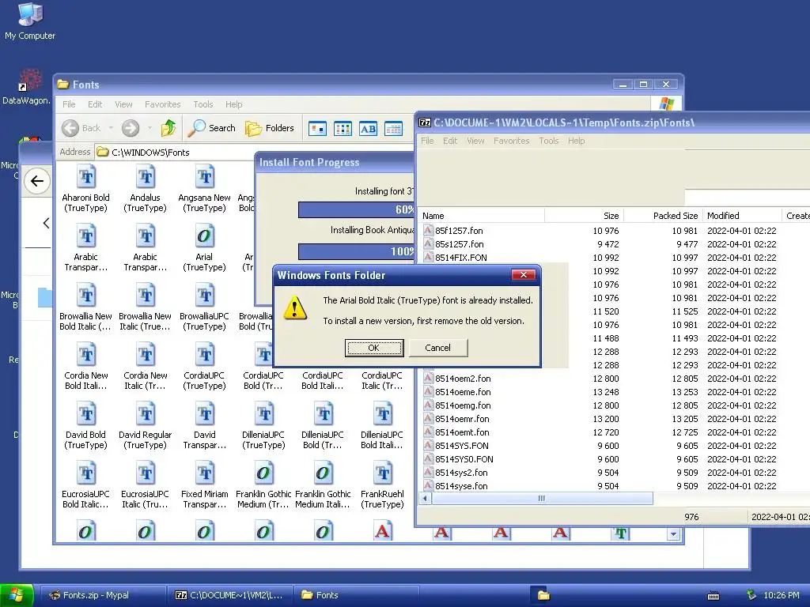The image size is (810, 607).
Task: Switch to Details view in Fonts
Action: (x=393, y=129)
